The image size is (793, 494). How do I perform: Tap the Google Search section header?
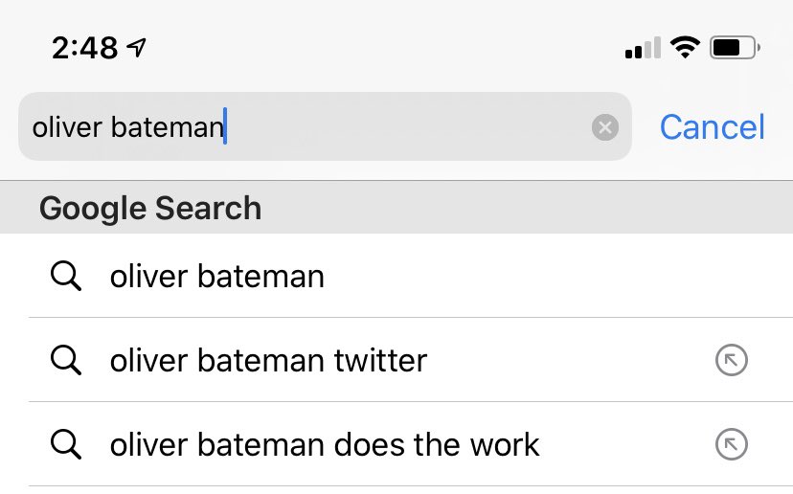click(x=150, y=208)
